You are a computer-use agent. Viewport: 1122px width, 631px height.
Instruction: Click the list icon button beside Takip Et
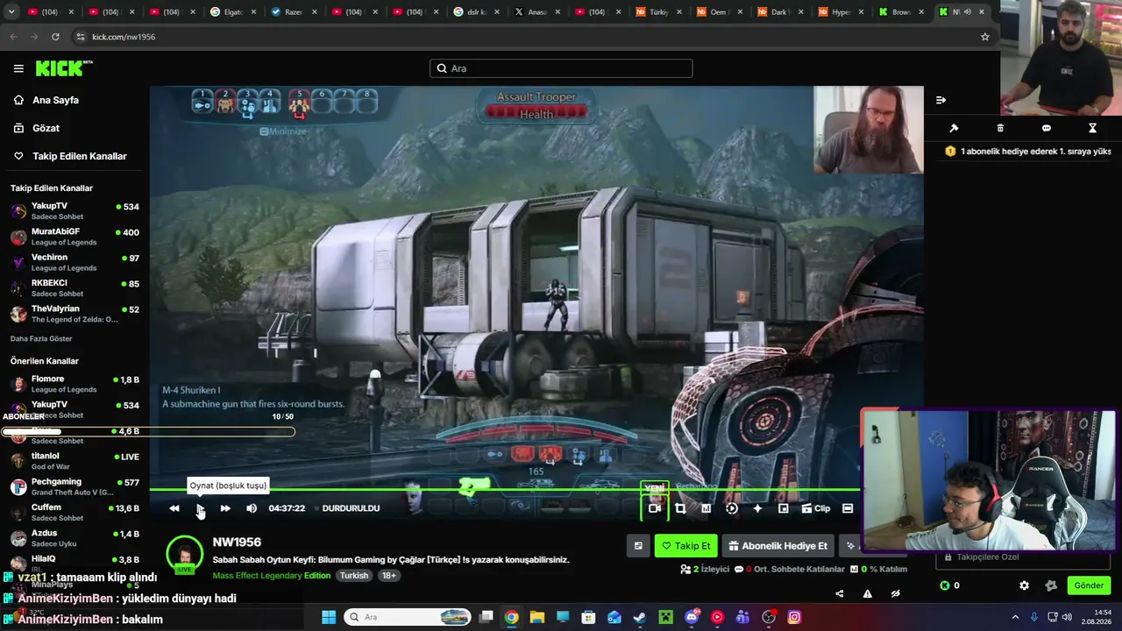[x=638, y=546]
